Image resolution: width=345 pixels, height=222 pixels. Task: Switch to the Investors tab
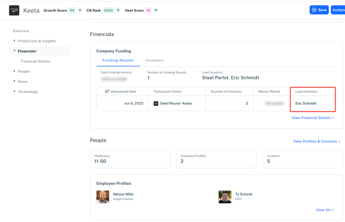point(155,60)
